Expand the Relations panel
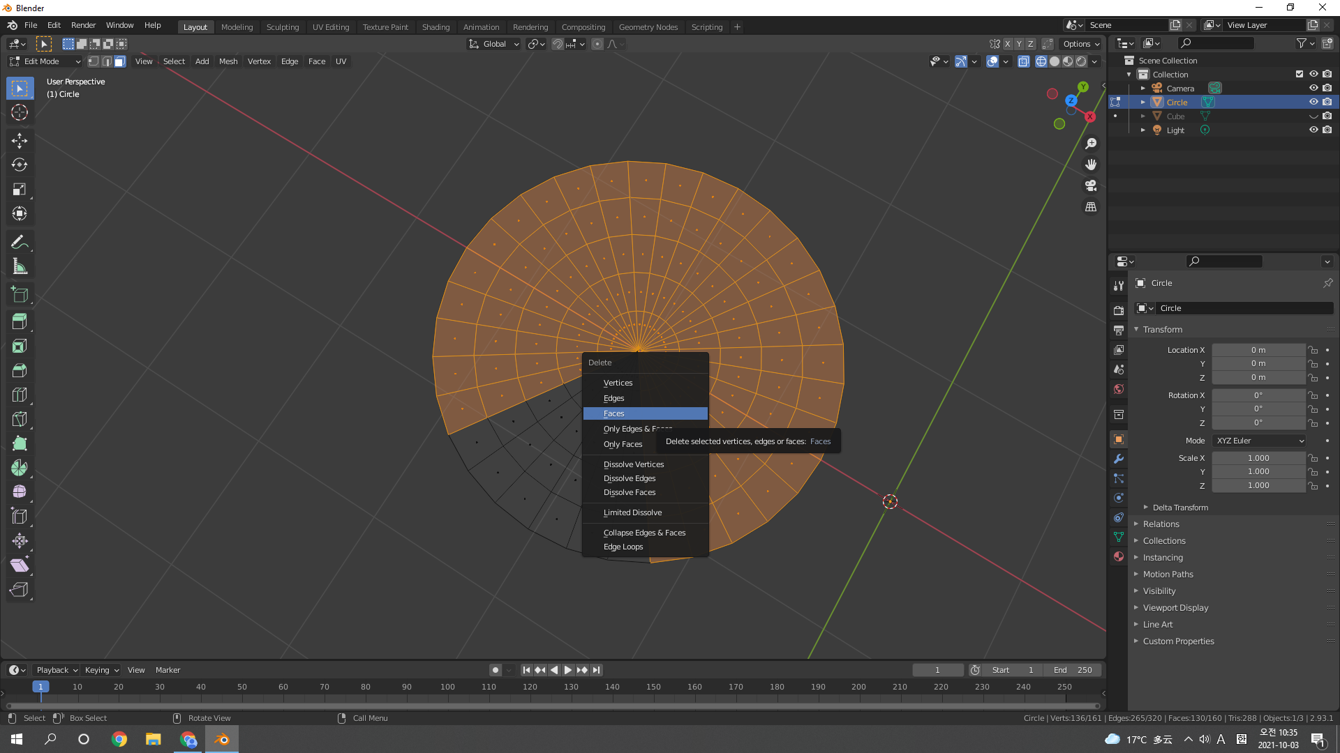This screenshot has height=753, width=1340. click(x=1161, y=524)
